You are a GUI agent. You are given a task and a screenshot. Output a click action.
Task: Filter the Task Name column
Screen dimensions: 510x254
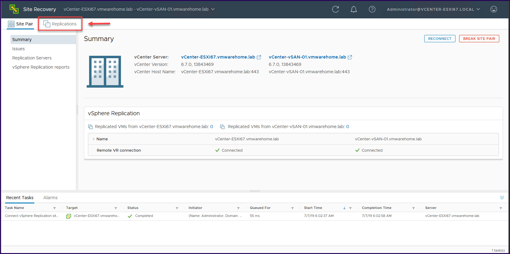point(55,208)
